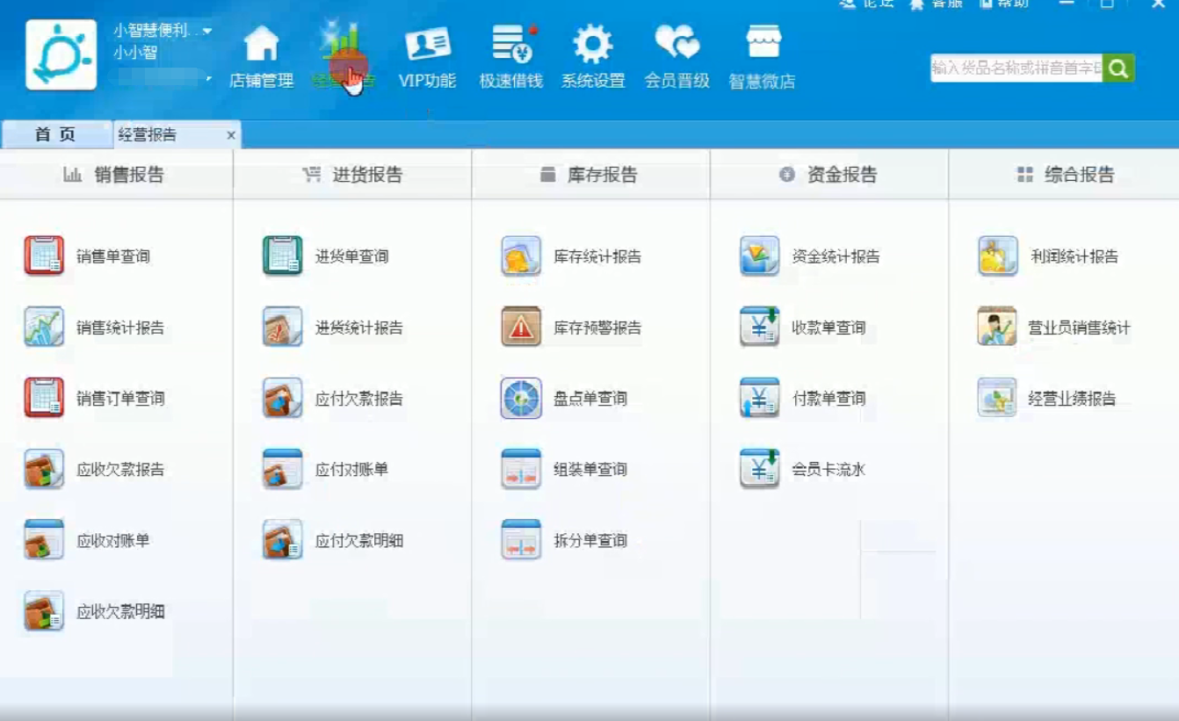Viewport: 1179px width, 721px height.
Task: Open the 营业员销售统计 clerk sales statistics
Action: pos(1064,326)
